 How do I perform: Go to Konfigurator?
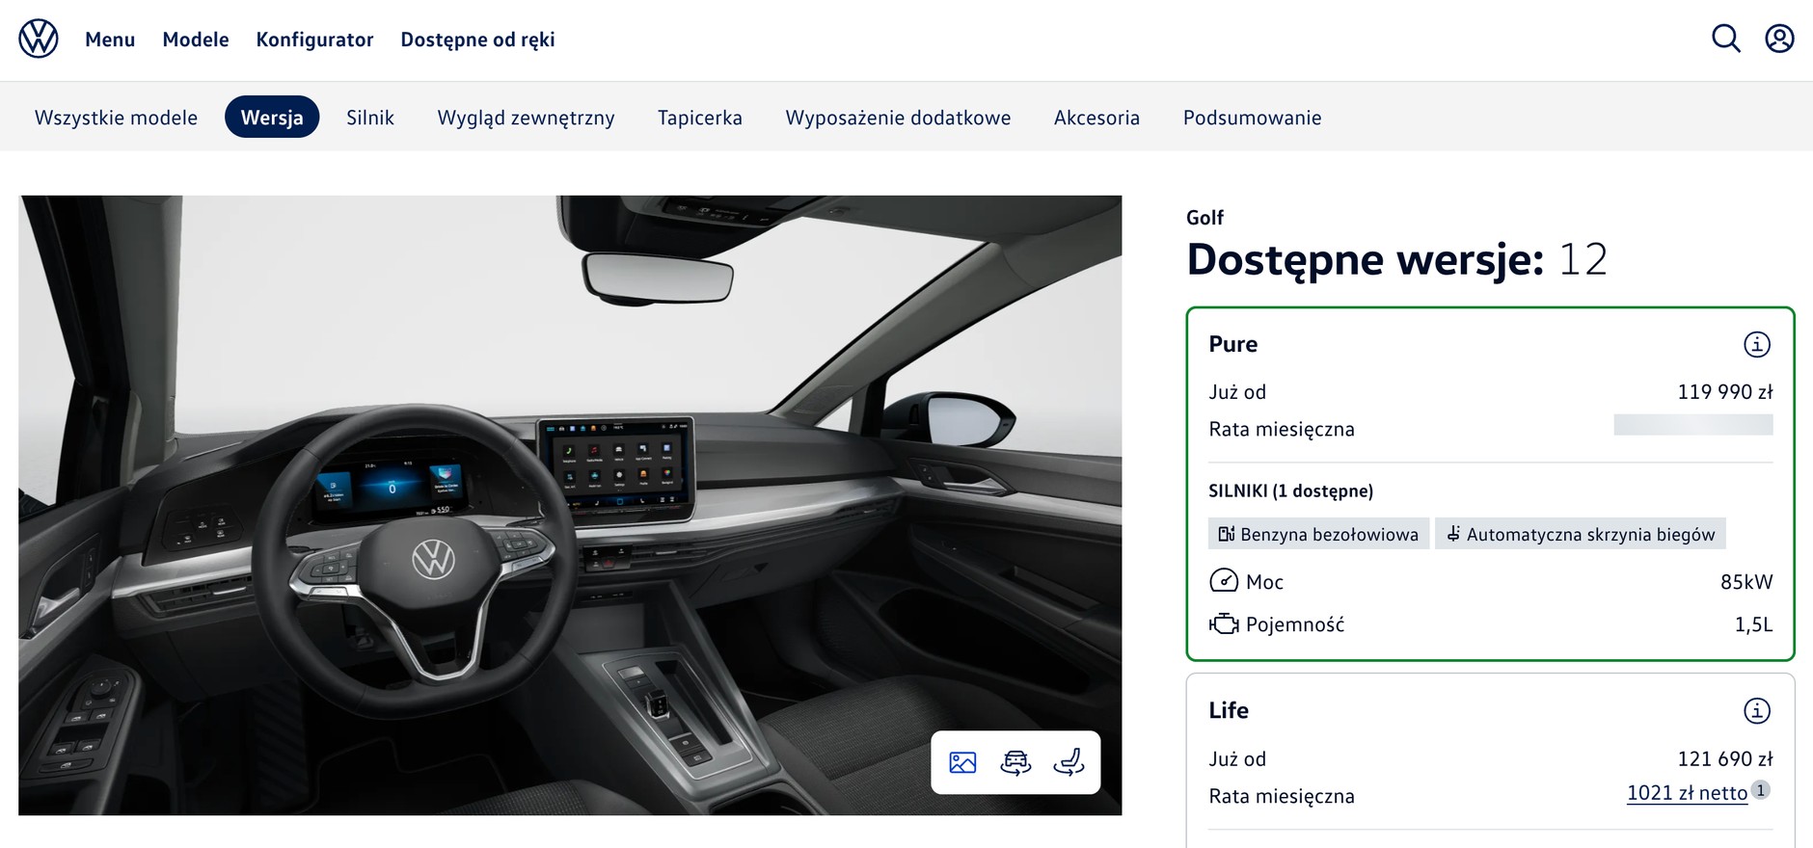coord(314,40)
